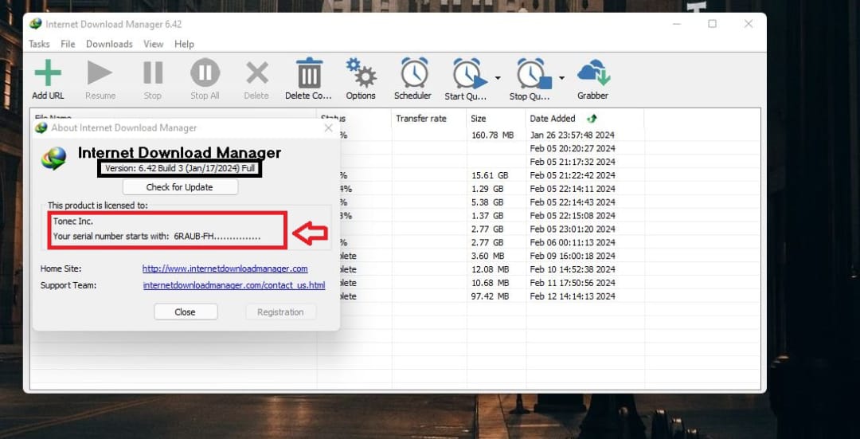
Task: Expand the Stop Queue dropdown arrow
Action: [561, 78]
